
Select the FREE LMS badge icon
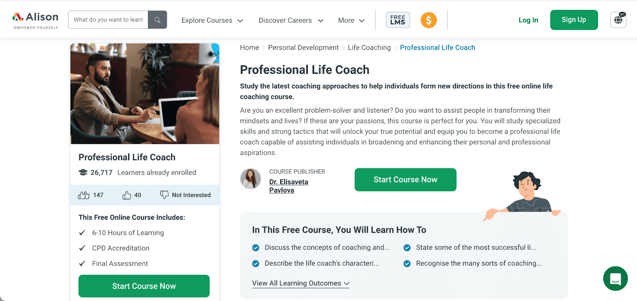click(397, 19)
